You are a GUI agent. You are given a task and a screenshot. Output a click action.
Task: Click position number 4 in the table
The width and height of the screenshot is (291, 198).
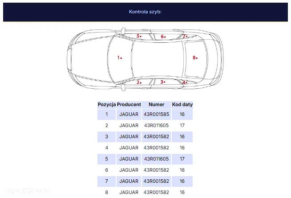click(x=107, y=148)
